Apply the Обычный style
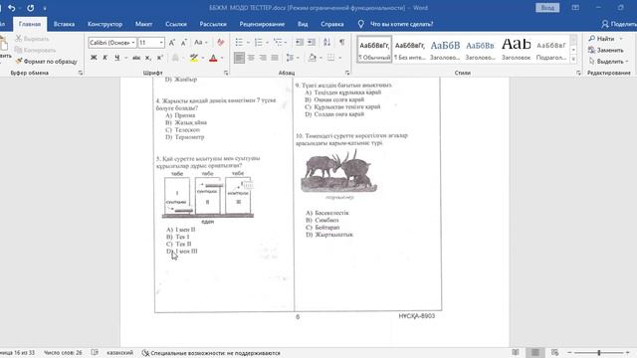The width and height of the screenshot is (637, 358). point(374,50)
